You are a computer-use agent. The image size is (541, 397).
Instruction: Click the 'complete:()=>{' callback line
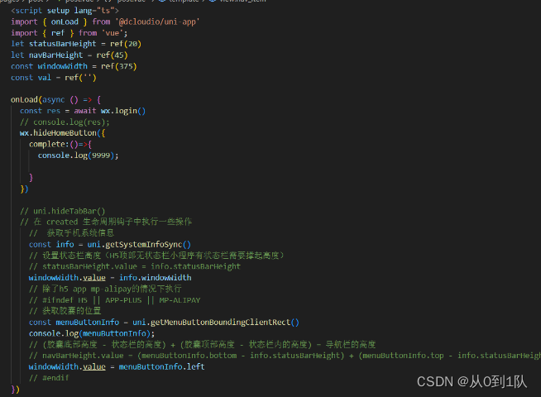[x=60, y=144]
